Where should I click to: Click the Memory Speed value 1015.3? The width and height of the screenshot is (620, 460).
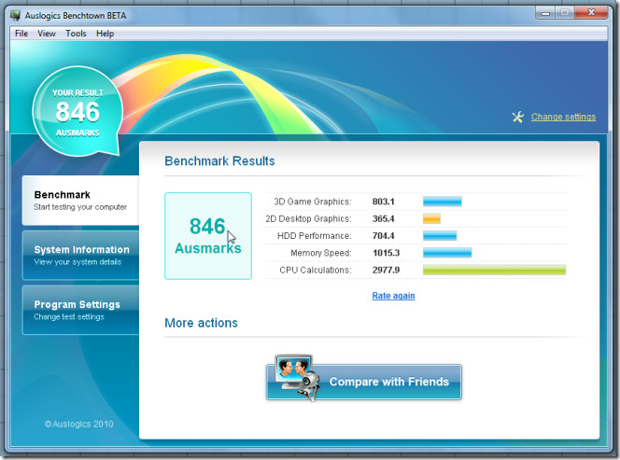tap(386, 253)
